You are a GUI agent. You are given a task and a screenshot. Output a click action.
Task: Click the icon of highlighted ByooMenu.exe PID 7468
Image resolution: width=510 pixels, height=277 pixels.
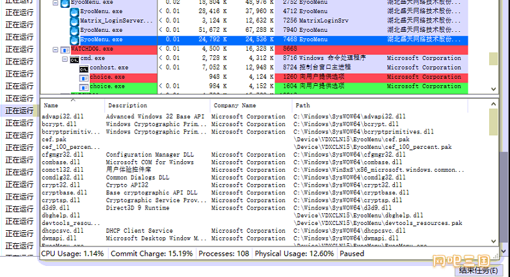click(74, 40)
